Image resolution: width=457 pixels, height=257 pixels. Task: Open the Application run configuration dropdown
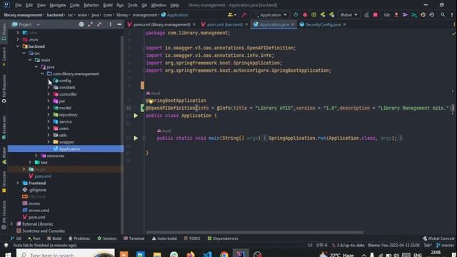pos(271,15)
